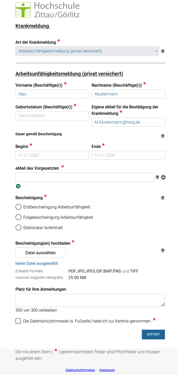Show help for the Bescheinigung section
Viewport: 178px width, 375px height.
162,198
